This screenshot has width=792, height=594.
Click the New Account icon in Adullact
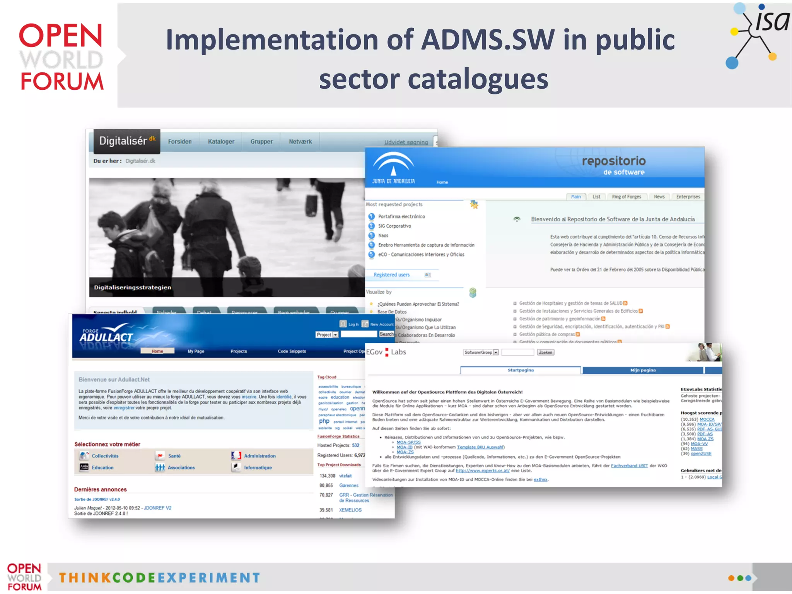365,324
